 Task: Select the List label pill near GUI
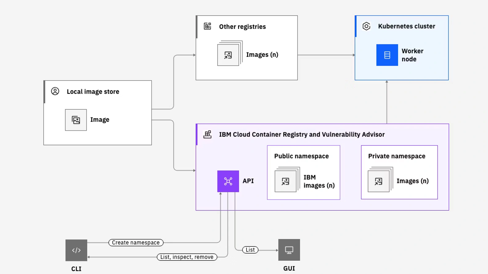pos(250,250)
